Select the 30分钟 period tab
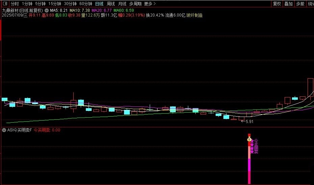The height and width of the screenshot is (185, 314). pyautogui.click(x=70, y=4)
